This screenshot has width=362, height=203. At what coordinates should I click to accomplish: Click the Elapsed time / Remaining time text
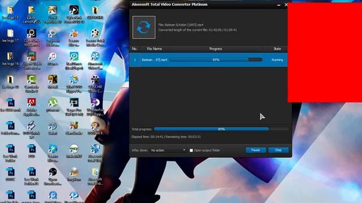coord(166,136)
